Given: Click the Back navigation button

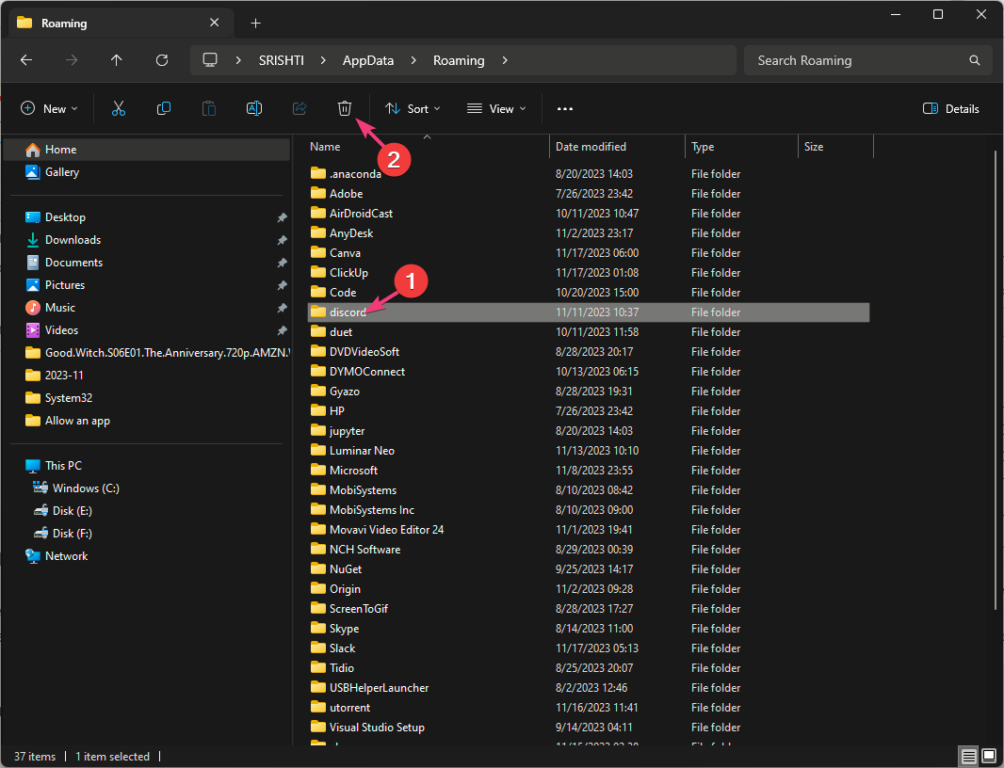Looking at the screenshot, I should pos(26,59).
